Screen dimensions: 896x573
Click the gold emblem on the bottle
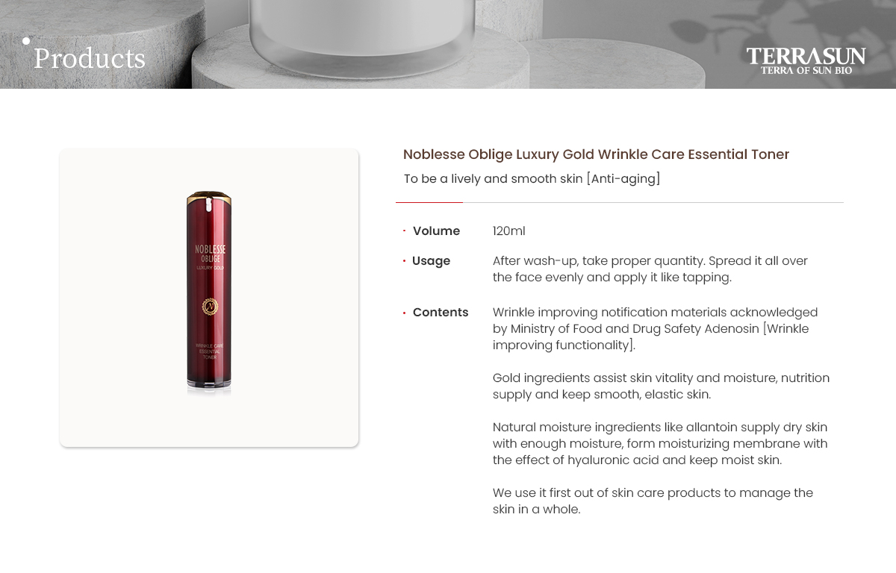tap(209, 306)
